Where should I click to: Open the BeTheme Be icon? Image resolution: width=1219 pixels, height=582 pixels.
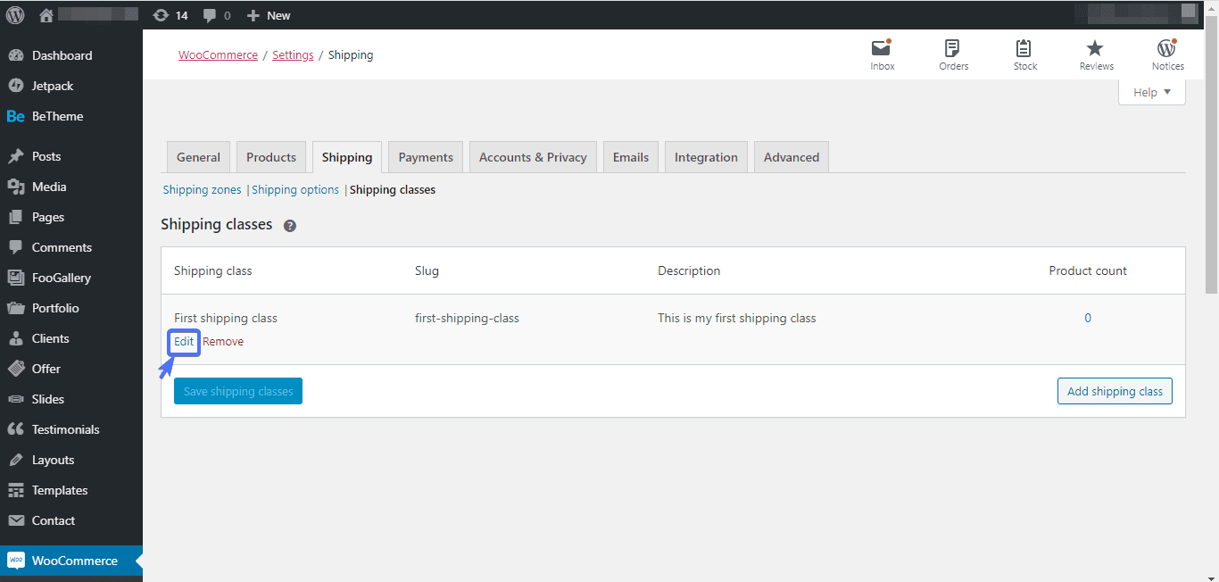[15, 116]
